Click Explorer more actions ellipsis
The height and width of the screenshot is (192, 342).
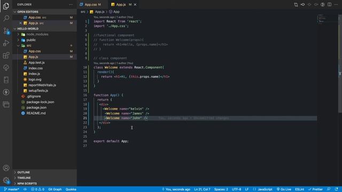point(71,5)
